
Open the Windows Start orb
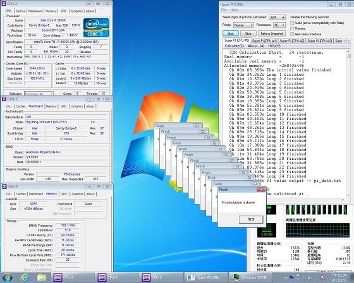tap(7, 277)
